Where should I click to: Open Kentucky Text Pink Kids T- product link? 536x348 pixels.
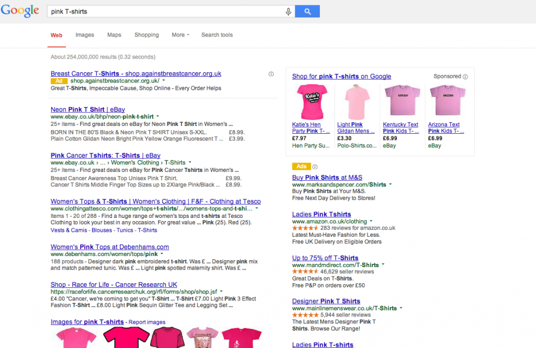coord(400,127)
